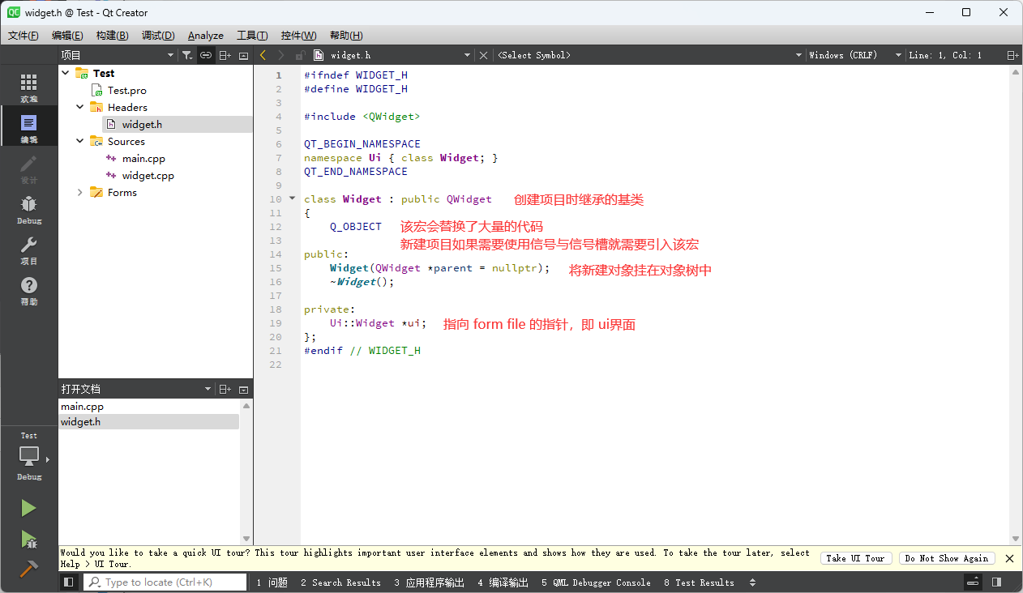Open the 打开文档 view dropdown
Image resolution: width=1023 pixels, height=593 pixels.
136,389
